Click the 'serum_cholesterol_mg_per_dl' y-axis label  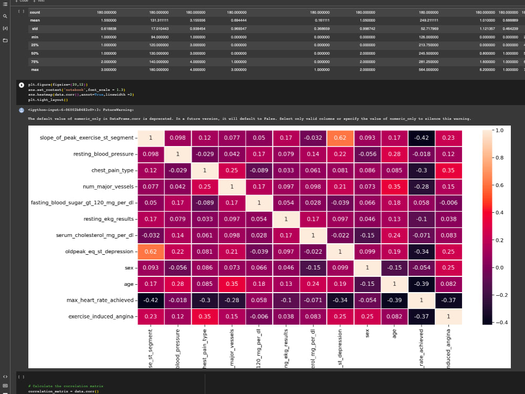(94, 235)
